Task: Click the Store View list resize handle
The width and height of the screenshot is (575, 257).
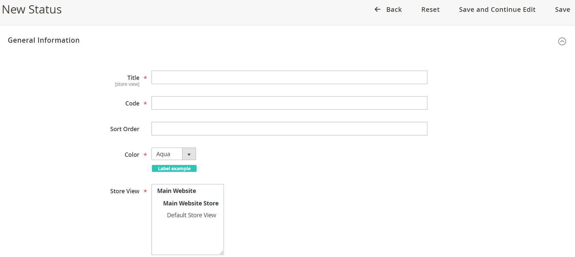Action: pyautogui.click(x=222, y=253)
